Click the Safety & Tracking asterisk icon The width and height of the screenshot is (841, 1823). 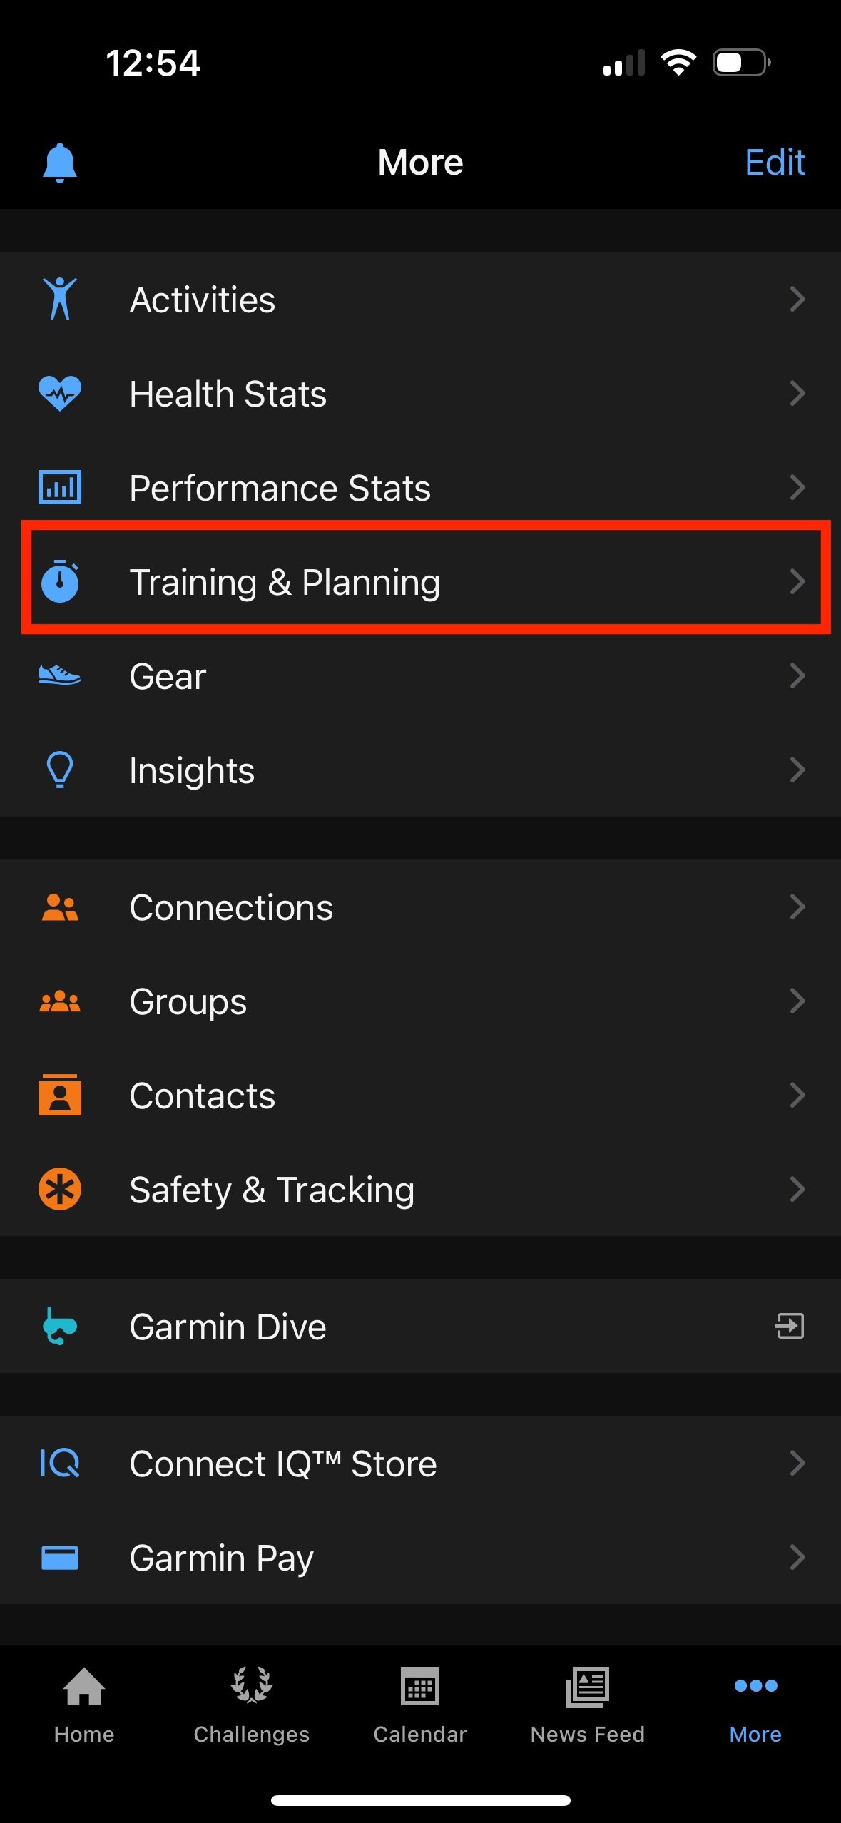[61, 1189]
